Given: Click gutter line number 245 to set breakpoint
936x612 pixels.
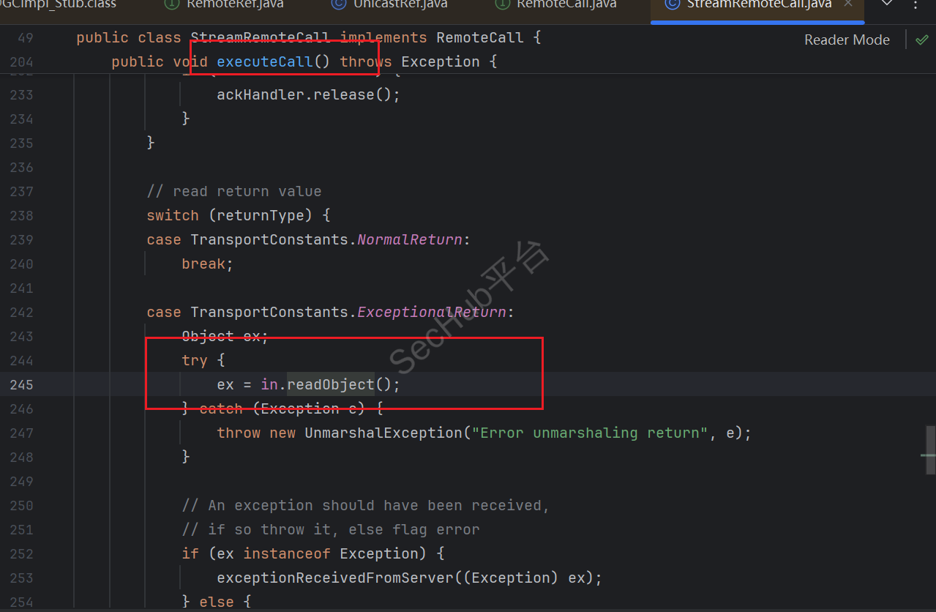Looking at the screenshot, I should 22,384.
